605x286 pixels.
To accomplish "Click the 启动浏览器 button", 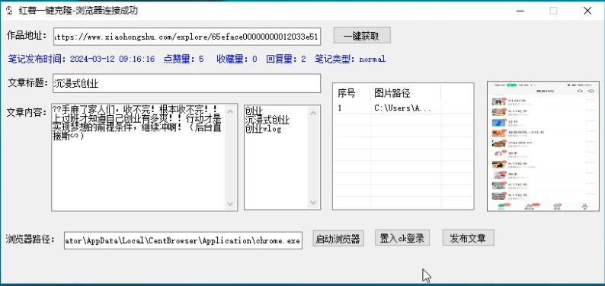I will coord(338,239).
